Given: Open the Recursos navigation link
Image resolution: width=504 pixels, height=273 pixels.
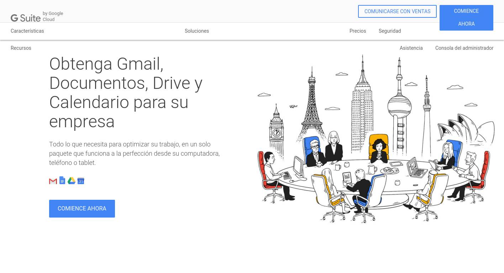Looking at the screenshot, I should coord(21,48).
